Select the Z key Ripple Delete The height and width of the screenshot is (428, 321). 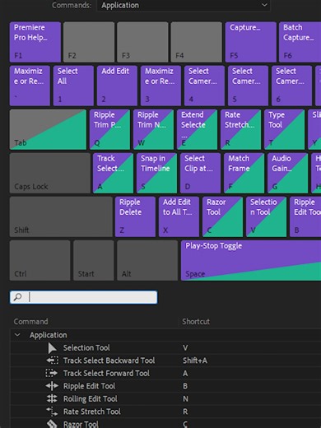click(x=135, y=216)
